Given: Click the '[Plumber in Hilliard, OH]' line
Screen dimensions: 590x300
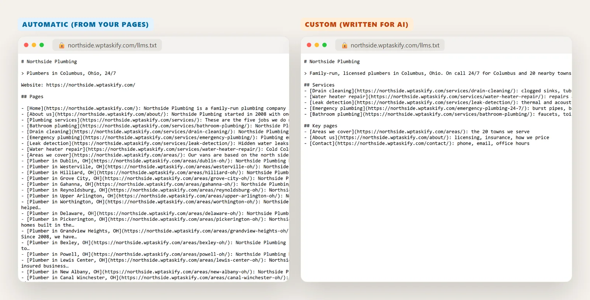Looking at the screenshot, I should pyautogui.click(x=155, y=172).
